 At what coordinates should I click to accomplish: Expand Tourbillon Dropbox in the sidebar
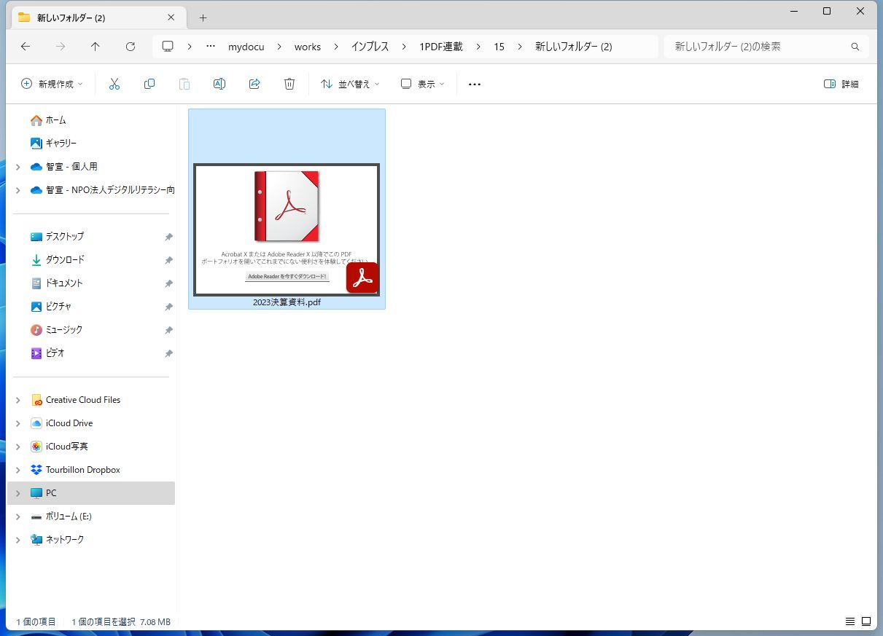pyautogui.click(x=17, y=469)
